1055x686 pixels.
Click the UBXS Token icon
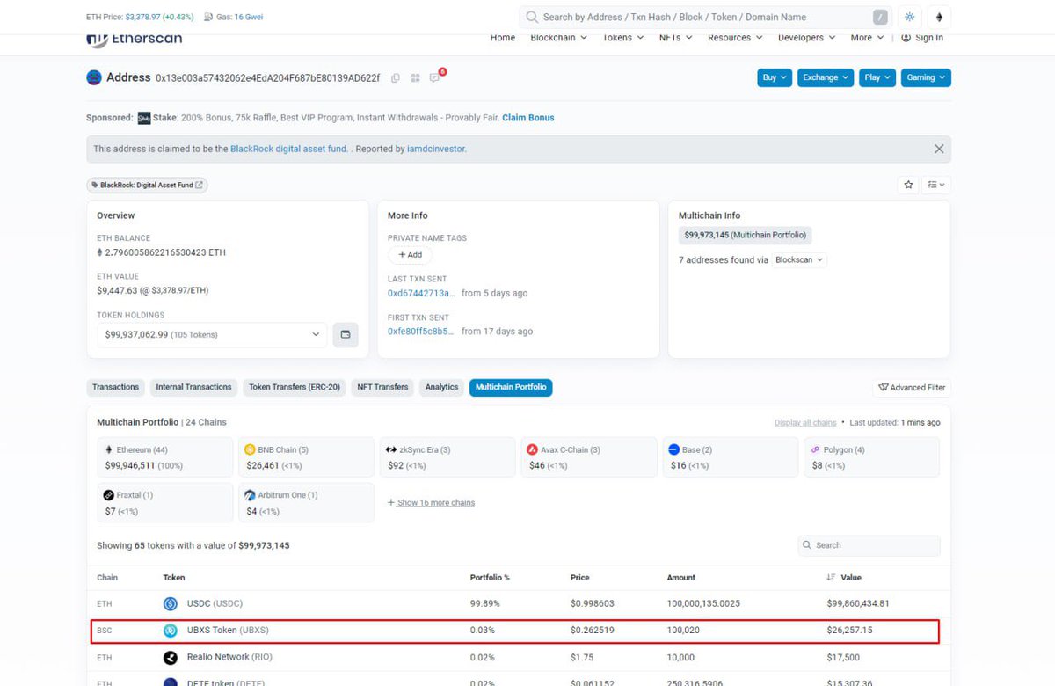click(x=171, y=631)
